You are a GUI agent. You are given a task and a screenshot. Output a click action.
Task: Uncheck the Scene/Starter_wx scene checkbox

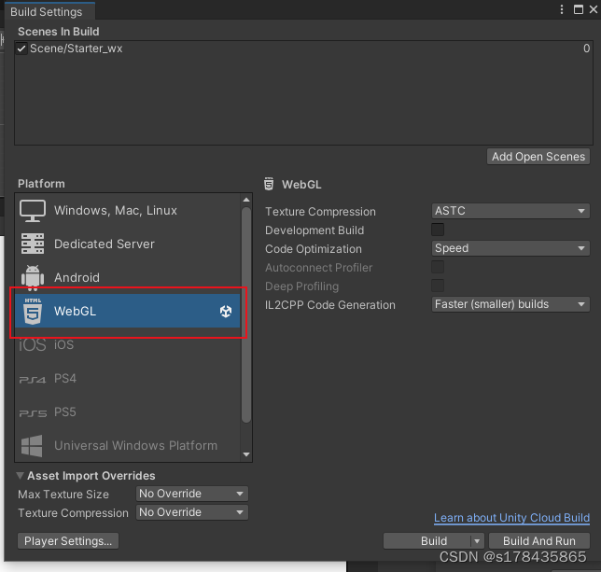pyautogui.click(x=21, y=49)
